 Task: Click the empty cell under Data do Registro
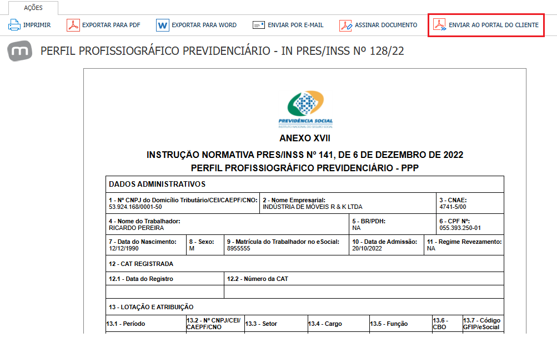[165, 291]
